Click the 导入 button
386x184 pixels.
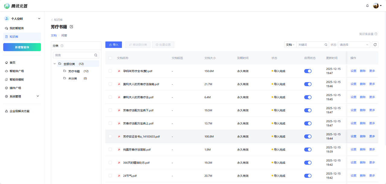pyautogui.click(x=114, y=45)
